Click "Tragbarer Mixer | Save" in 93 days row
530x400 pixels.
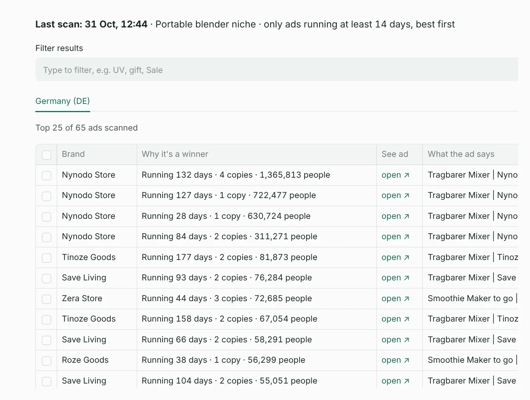[x=472, y=278]
